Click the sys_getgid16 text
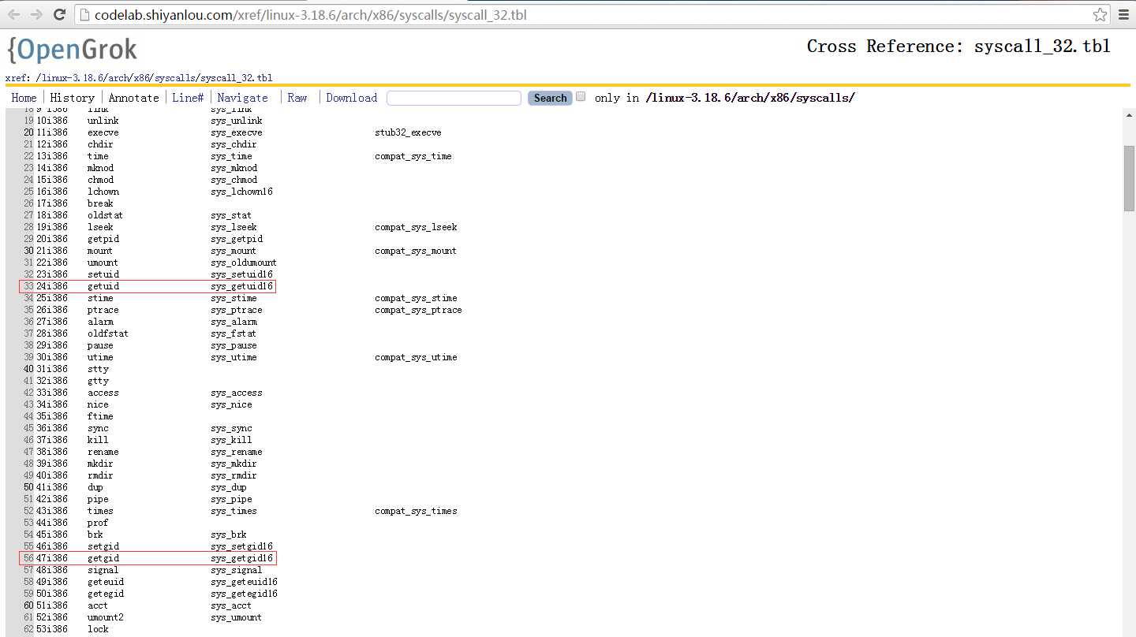 pos(241,558)
